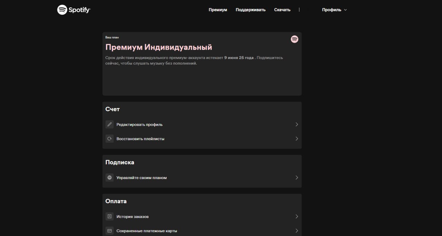The width and height of the screenshot is (442, 236).
Task: Open Редактировать профиль
Action: (x=202, y=124)
